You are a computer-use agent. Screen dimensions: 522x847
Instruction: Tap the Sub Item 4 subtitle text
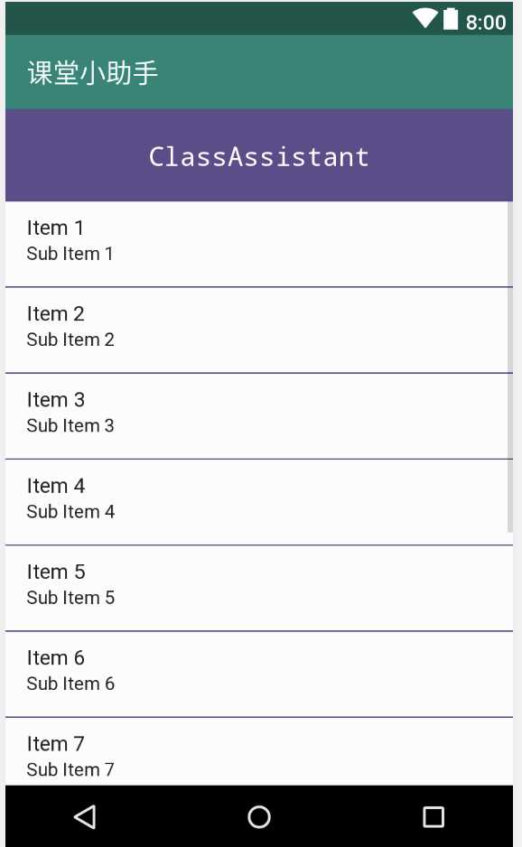70,512
